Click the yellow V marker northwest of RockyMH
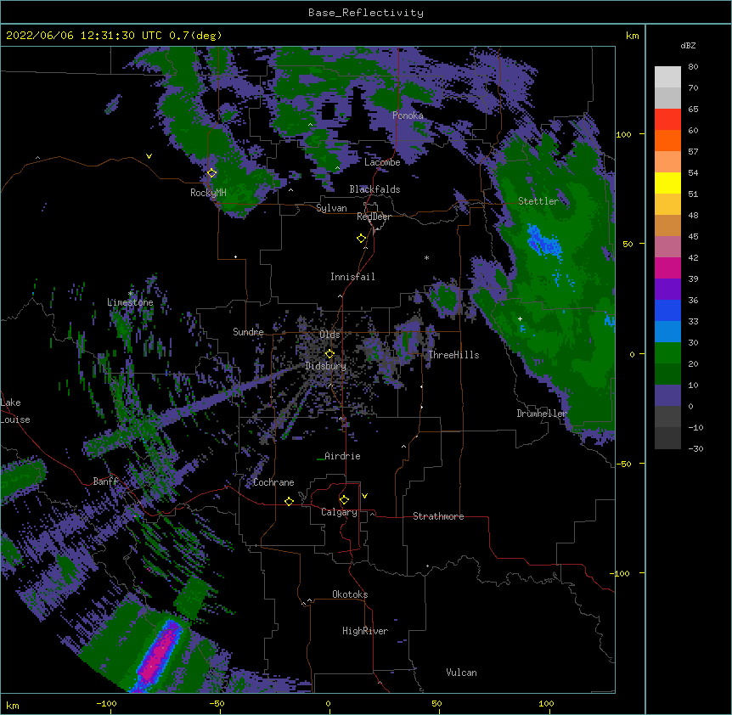The width and height of the screenshot is (732, 715). click(x=149, y=156)
